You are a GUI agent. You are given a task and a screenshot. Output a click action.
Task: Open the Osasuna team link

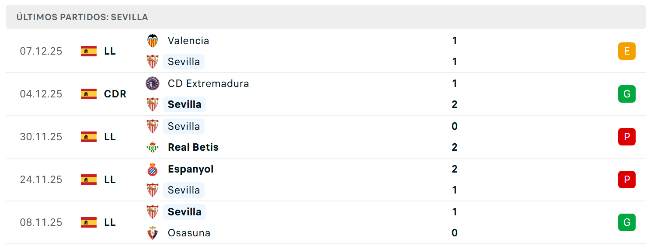pyautogui.click(x=189, y=233)
